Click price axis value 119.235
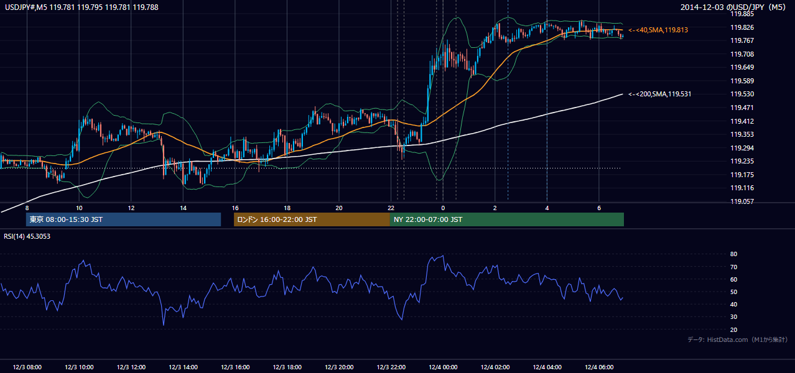This screenshot has height=373, width=795. pyautogui.click(x=741, y=161)
